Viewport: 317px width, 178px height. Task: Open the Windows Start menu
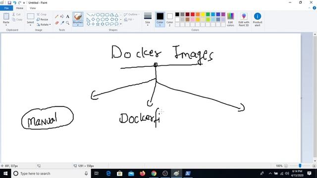coord(5,174)
